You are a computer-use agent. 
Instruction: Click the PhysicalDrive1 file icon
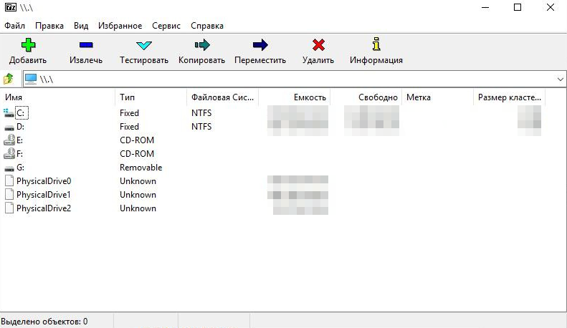click(x=9, y=194)
